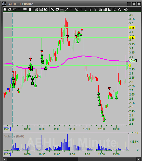Click the zoom out icon with the minus
Image resolution: width=142 pixels, height=161 pixels.
coord(41,9)
